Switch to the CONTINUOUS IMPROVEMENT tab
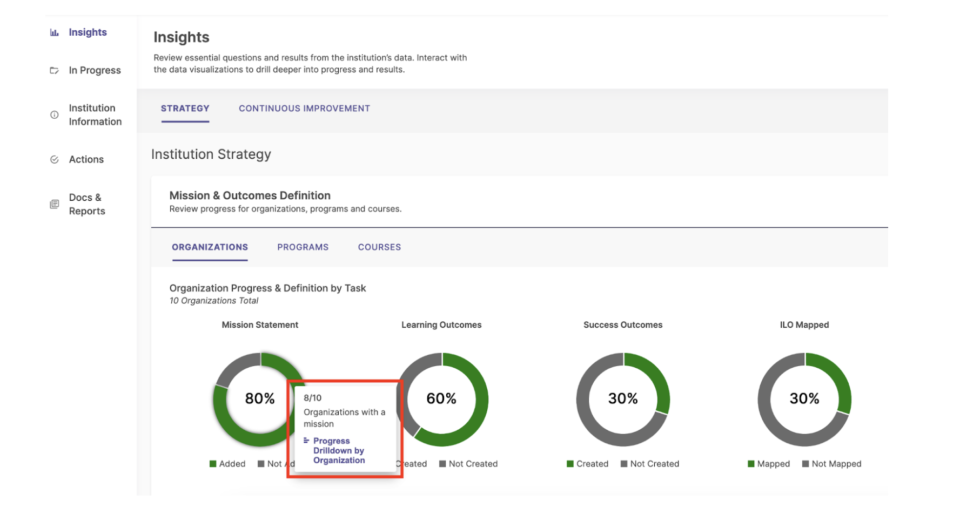Image resolution: width=980 pixels, height=514 pixels. [304, 108]
